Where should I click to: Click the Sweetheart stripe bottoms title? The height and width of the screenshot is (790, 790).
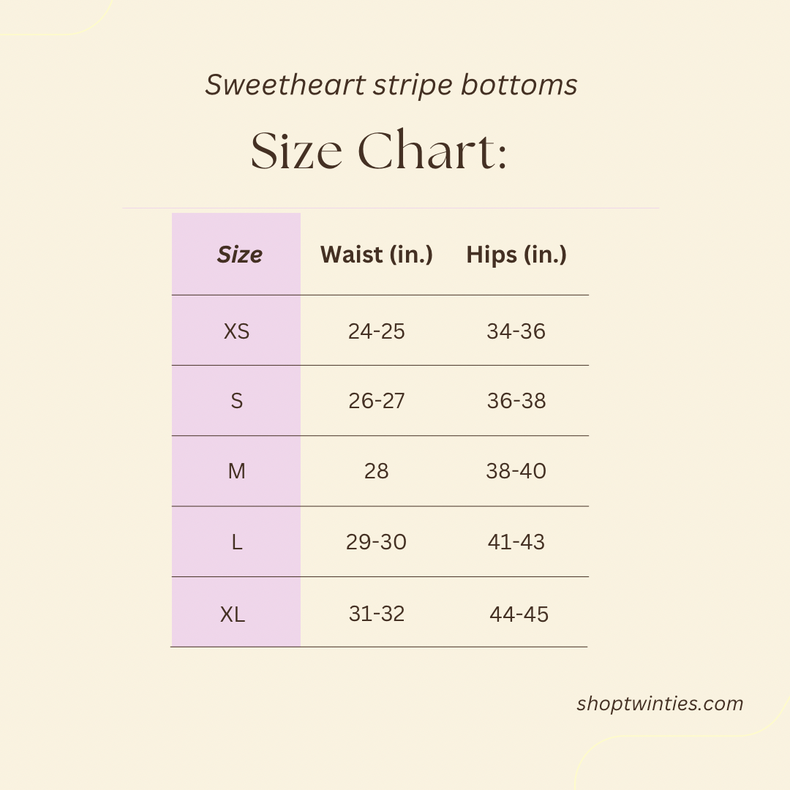coord(391,85)
